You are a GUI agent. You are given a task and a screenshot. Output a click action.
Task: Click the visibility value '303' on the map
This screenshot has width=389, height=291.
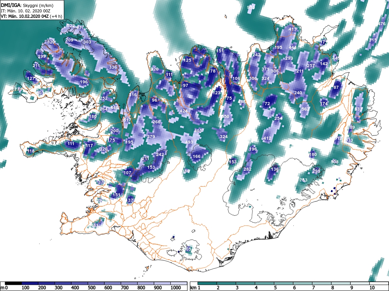(x=87, y=42)
